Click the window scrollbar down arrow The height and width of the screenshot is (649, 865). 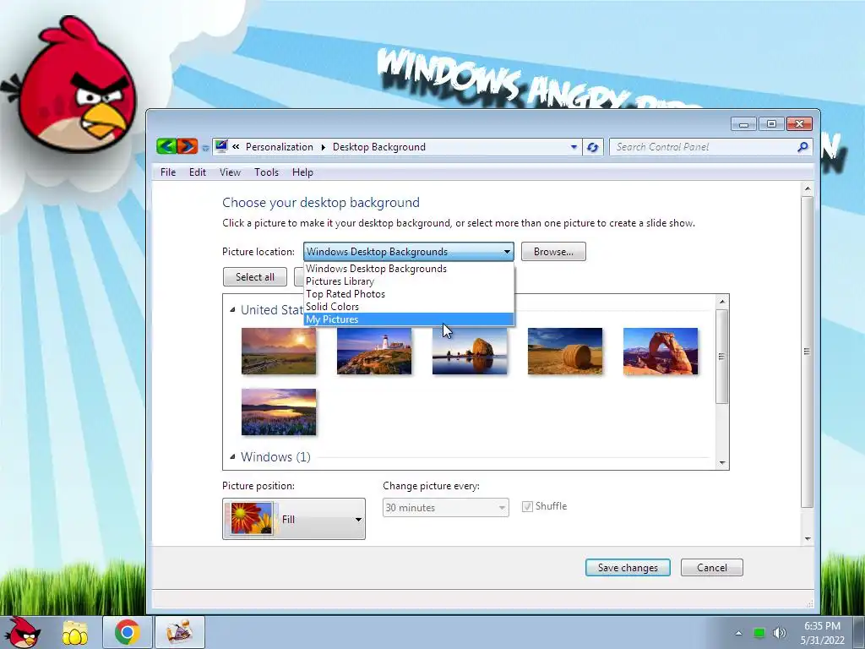pyautogui.click(x=807, y=538)
